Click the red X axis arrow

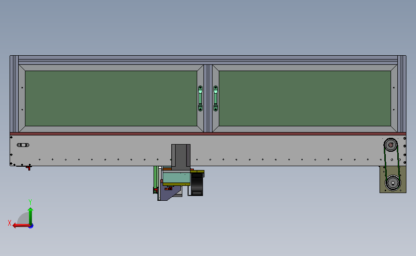pyautogui.click(x=21, y=226)
